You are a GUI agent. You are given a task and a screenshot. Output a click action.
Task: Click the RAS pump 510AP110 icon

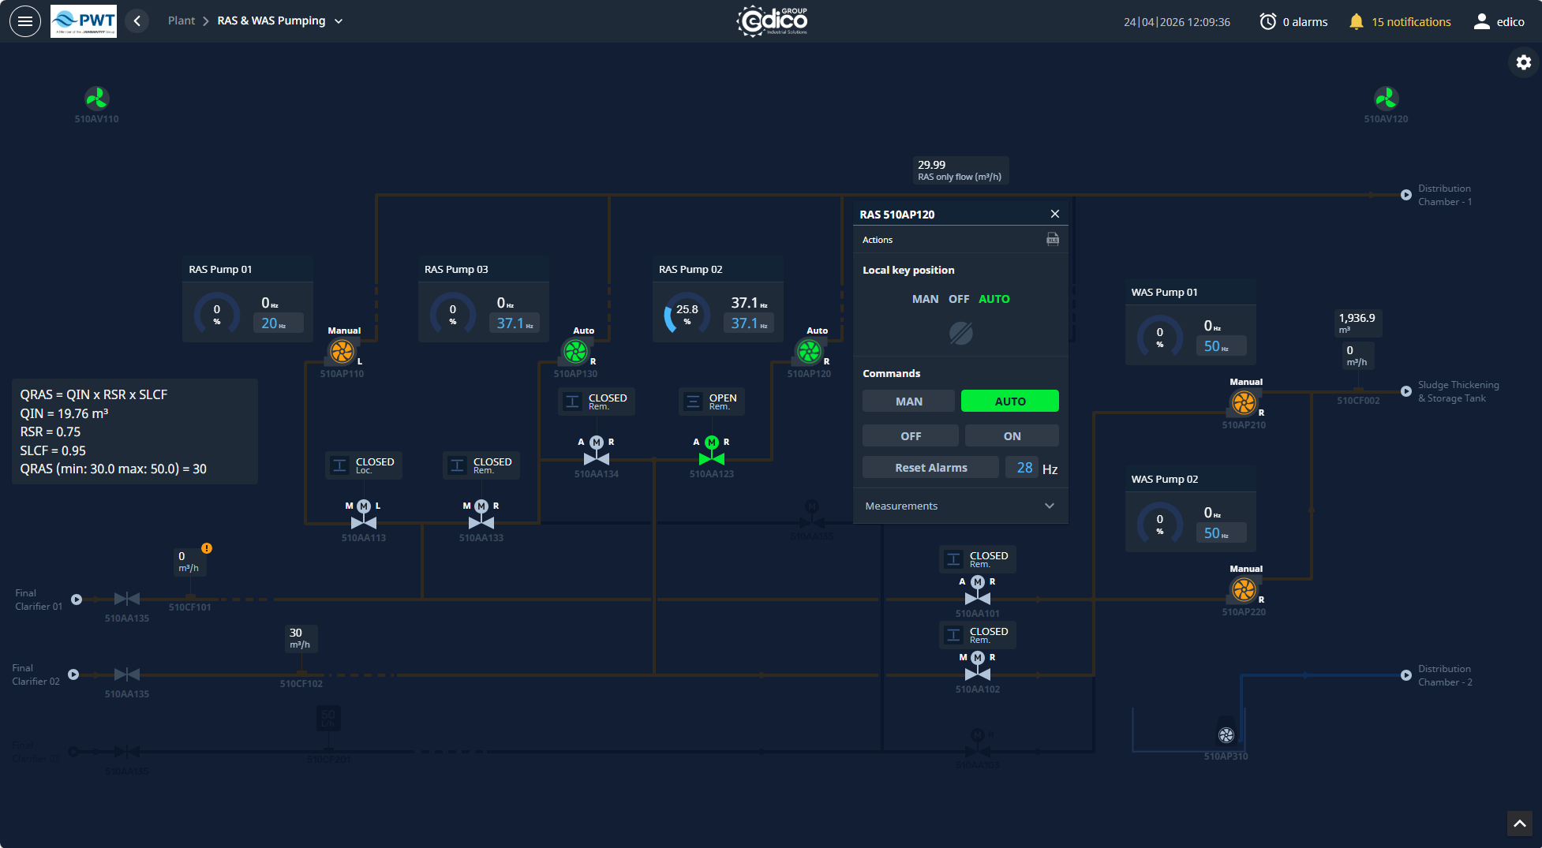[342, 351]
